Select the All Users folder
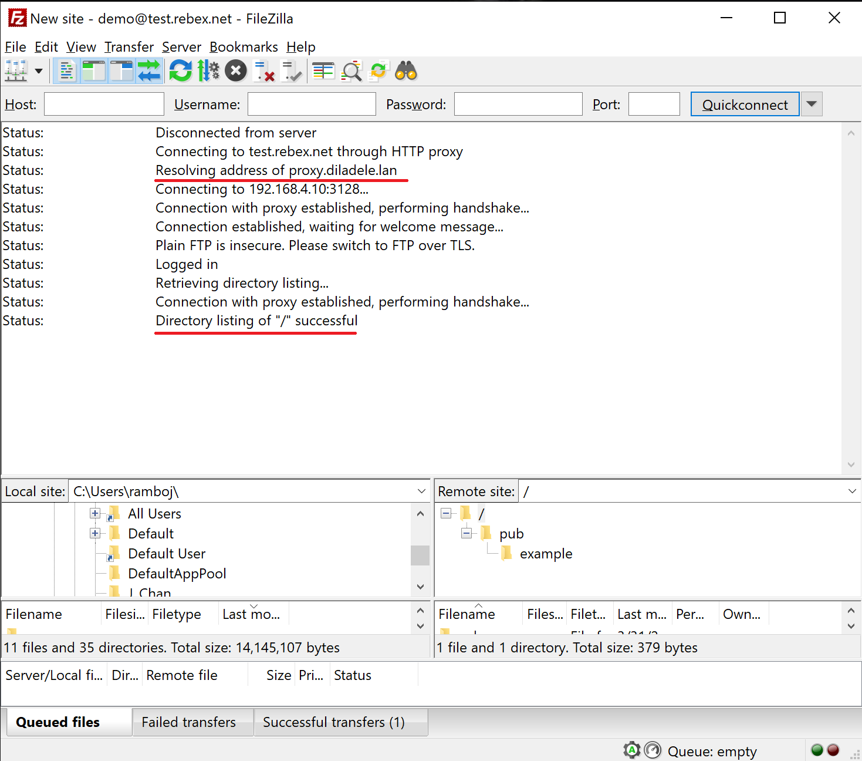Image resolution: width=862 pixels, height=761 pixels. click(x=154, y=514)
